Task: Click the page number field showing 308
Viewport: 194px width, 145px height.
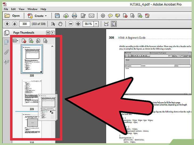Action: [x=25, y=24]
